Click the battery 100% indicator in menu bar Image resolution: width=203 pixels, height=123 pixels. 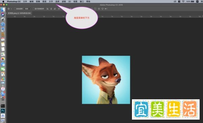coord(190,2)
